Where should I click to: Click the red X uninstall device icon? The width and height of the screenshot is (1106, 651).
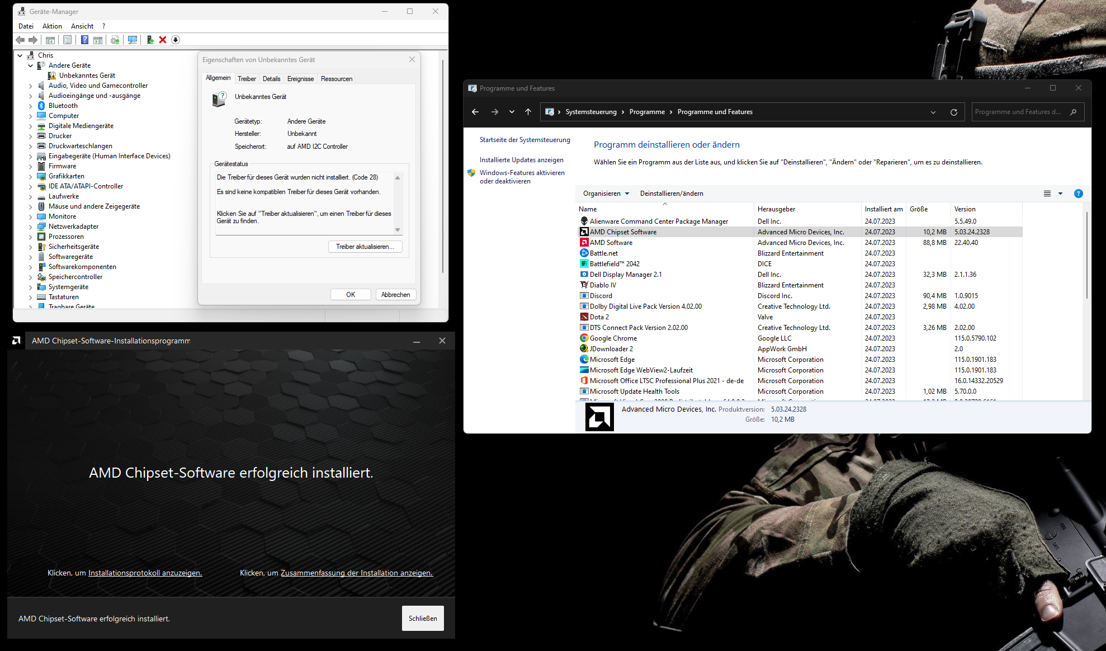[163, 40]
